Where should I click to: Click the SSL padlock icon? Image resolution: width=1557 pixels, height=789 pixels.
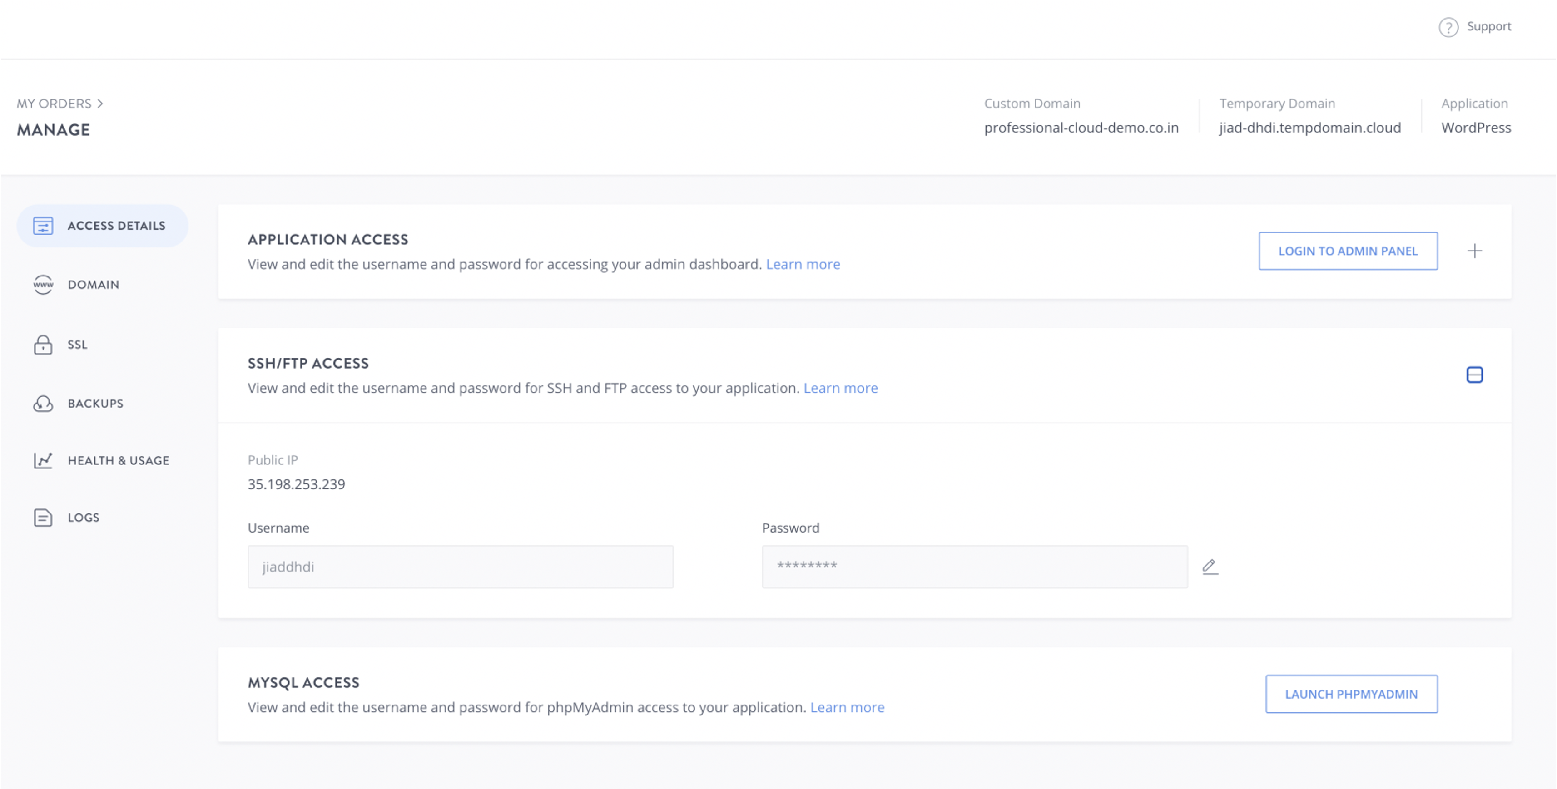tap(43, 345)
